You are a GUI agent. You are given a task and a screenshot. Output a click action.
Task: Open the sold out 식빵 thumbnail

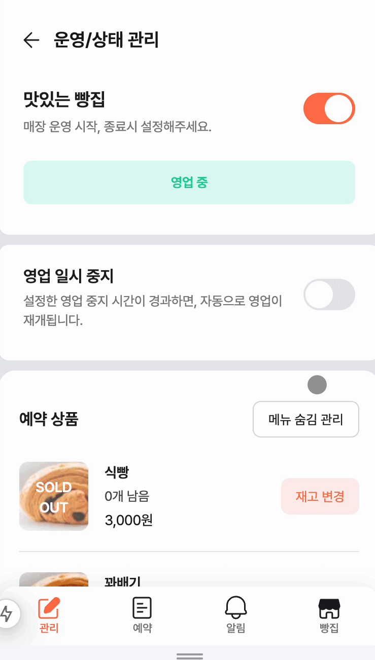[54, 496]
